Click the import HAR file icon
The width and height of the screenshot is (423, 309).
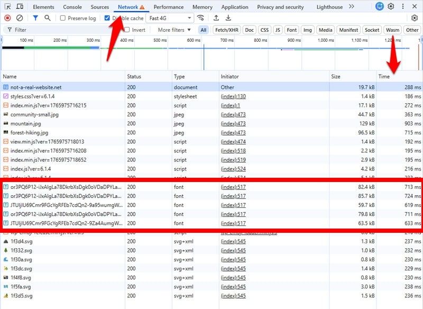point(217,17)
